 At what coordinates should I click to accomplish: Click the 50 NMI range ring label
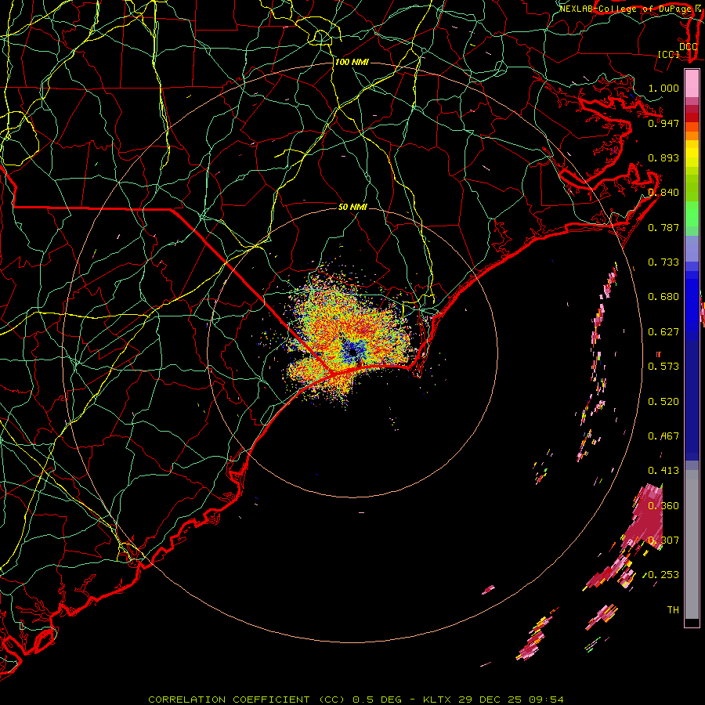[353, 207]
